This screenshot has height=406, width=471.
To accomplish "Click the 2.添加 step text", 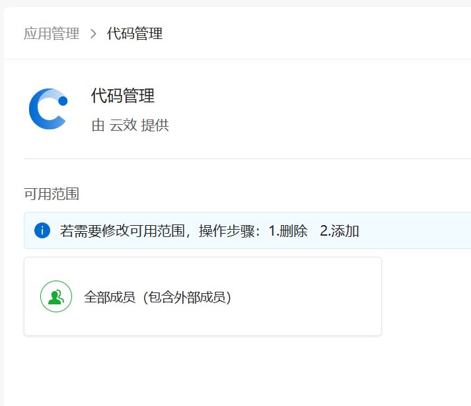I will point(340,231).
